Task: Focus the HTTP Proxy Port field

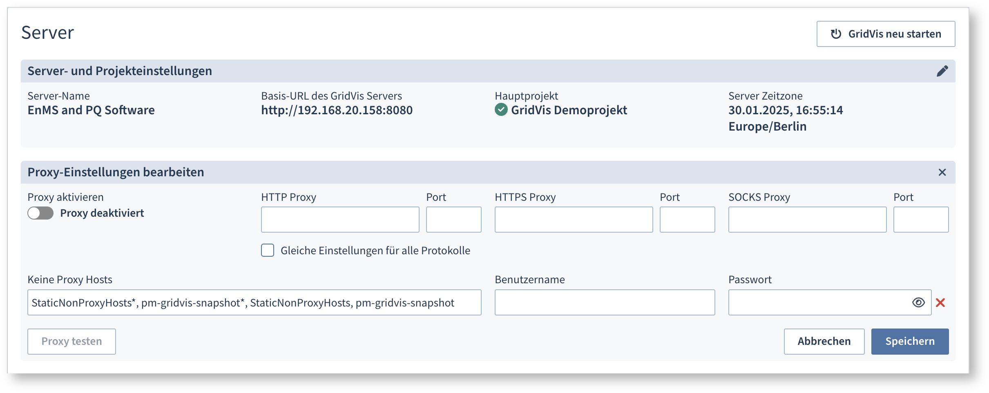Action: point(453,220)
